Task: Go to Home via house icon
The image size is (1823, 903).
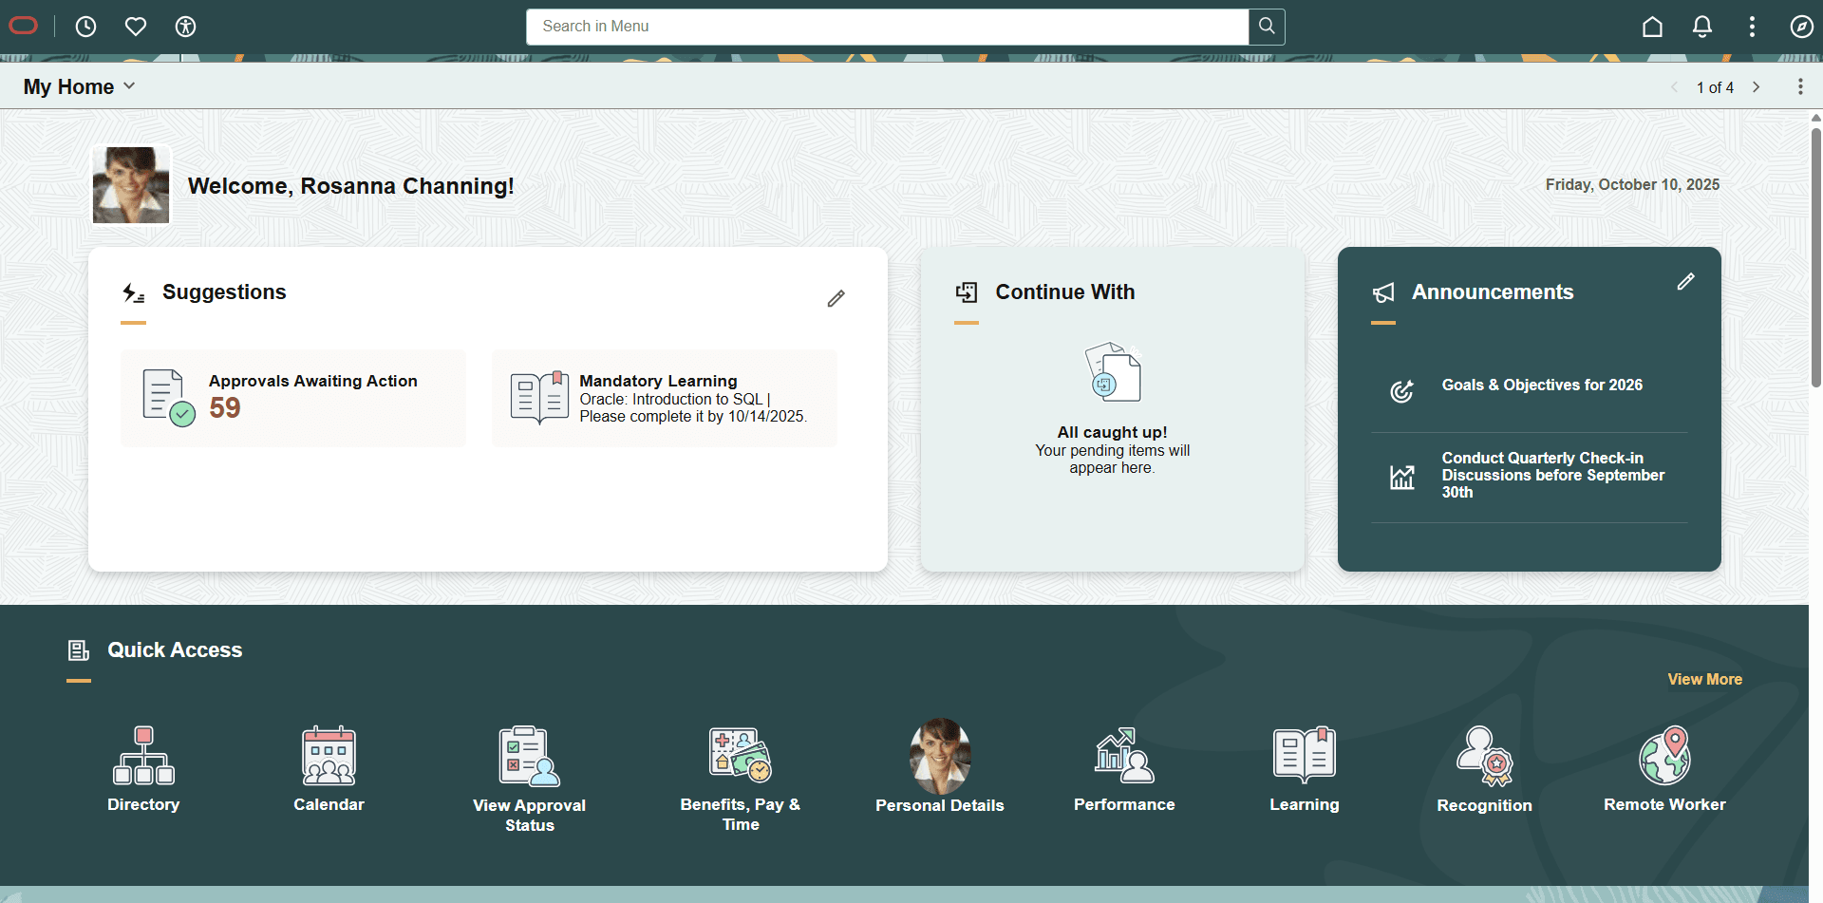Action: click(x=1652, y=27)
